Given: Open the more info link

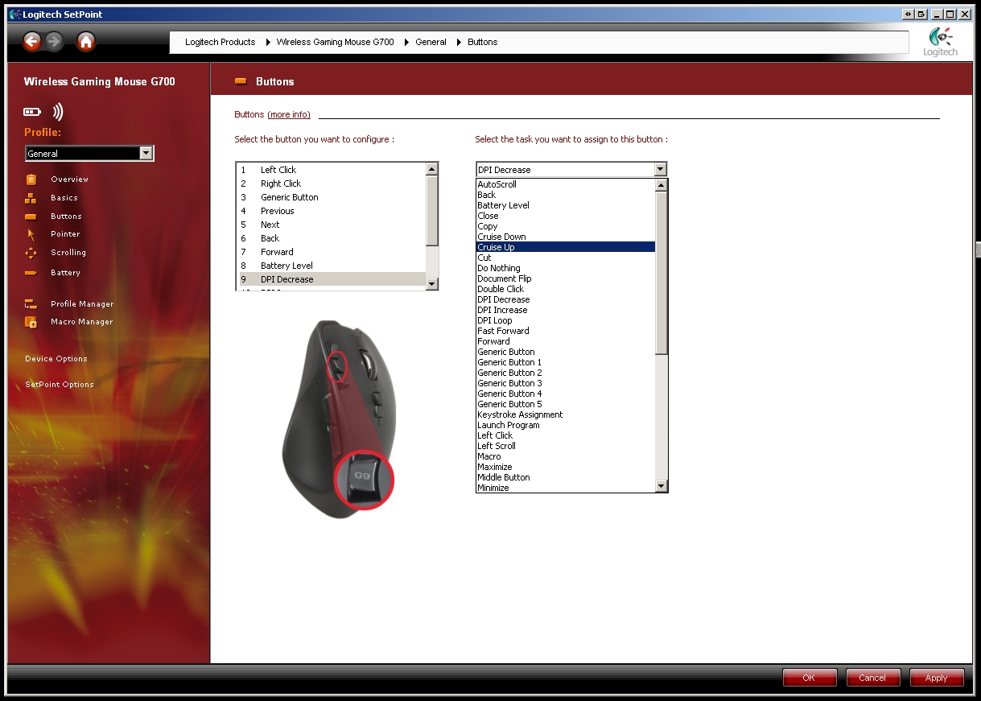Looking at the screenshot, I should coord(289,114).
